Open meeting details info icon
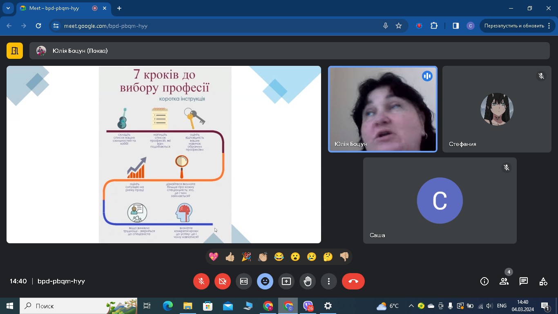The height and width of the screenshot is (314, 558). tap(484, 281)
